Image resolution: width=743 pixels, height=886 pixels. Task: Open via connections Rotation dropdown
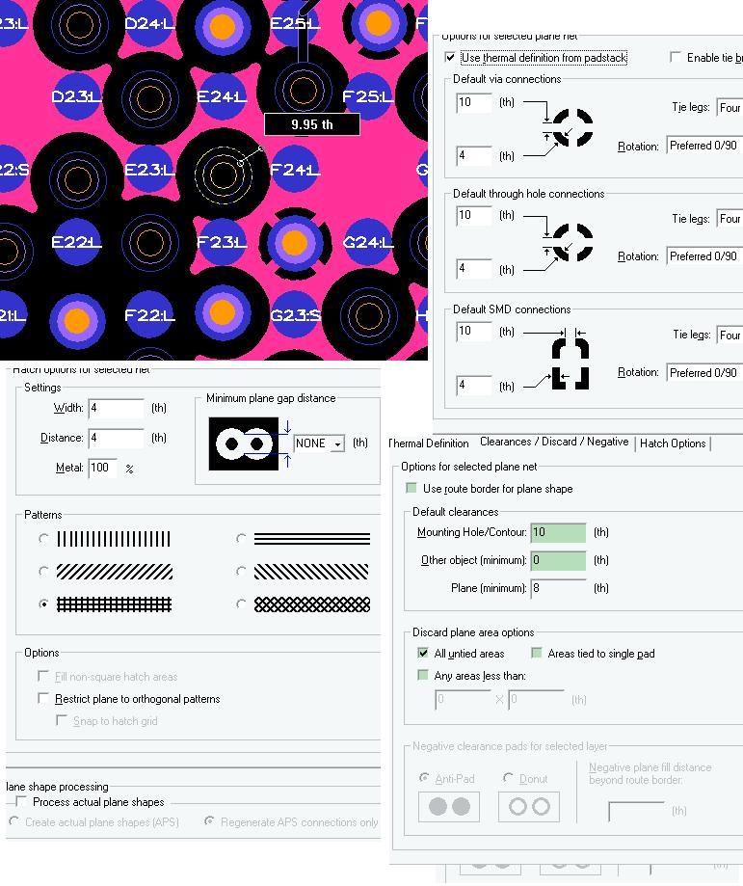pyautogui.click(x=704, y=146)
